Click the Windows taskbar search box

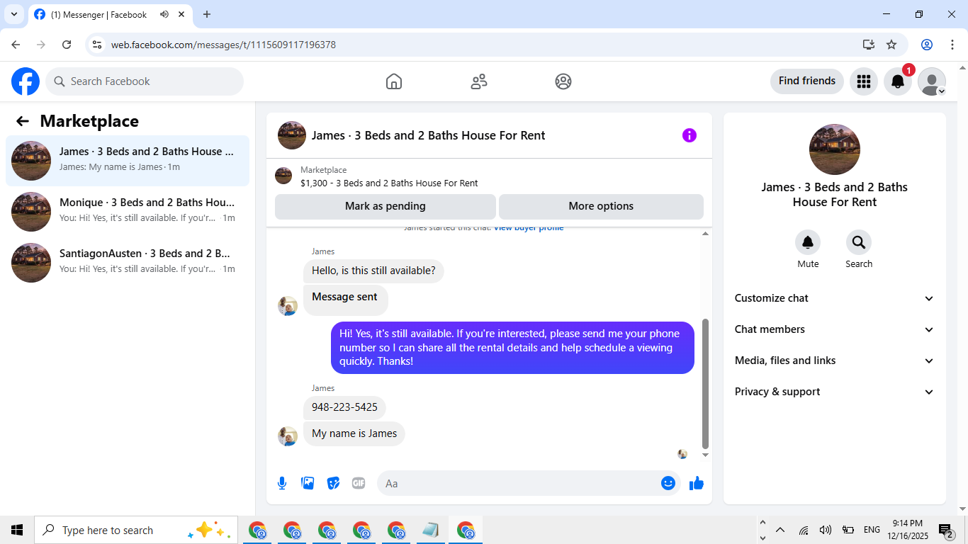click(x=136, y=530)
